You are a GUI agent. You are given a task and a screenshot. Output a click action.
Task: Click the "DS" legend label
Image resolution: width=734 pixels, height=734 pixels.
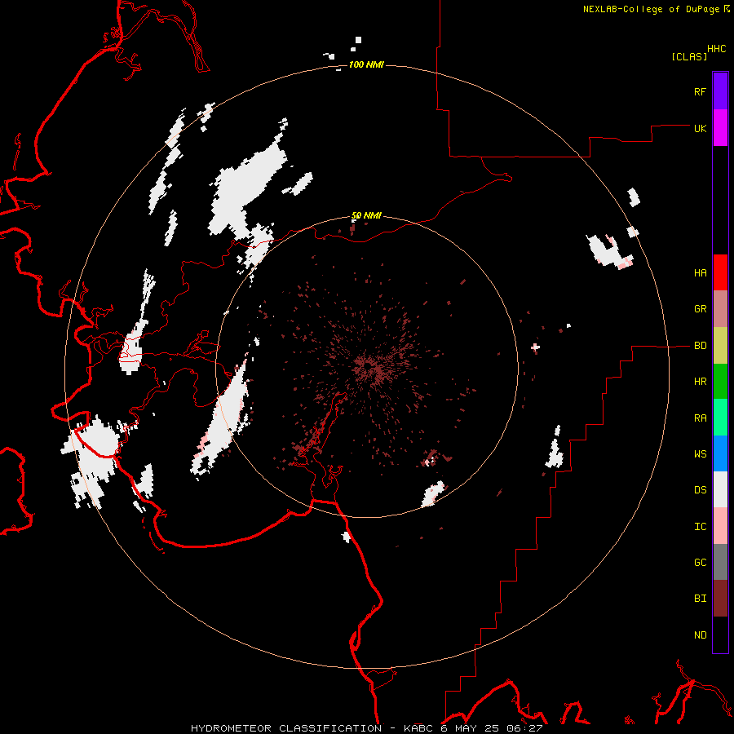click(x=700, y=489)
